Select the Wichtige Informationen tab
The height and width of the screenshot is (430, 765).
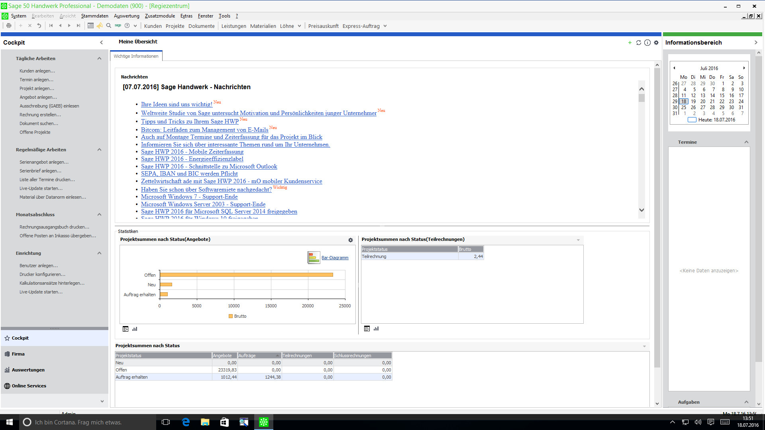[136, 56]
